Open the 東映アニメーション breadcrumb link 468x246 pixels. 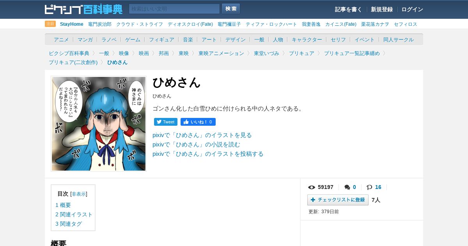221,53
